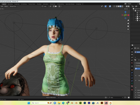The image size is (140, 105).
Task: Open the Rendering workspace tab
Action: tap(52, 4)
